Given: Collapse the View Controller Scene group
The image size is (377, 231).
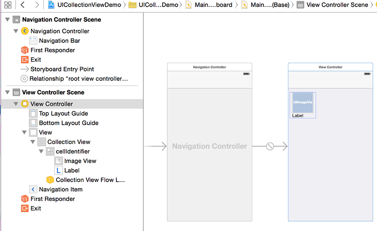Looking at the screenshot, I should pos(8,92).
